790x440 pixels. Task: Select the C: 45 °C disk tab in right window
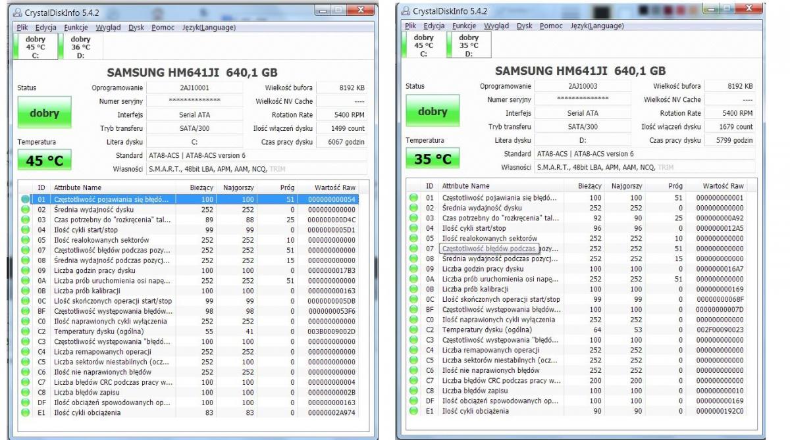click(424, 45)
